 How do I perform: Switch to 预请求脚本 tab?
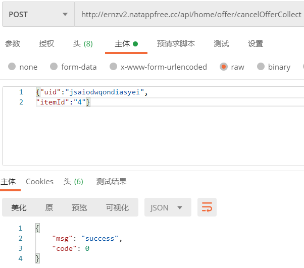point(176,44)
